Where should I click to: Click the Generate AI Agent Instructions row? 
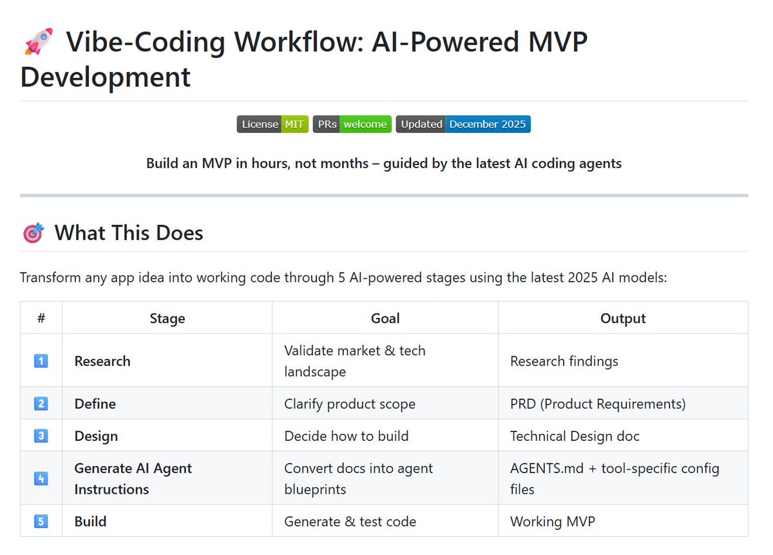(x=133, y=477)
